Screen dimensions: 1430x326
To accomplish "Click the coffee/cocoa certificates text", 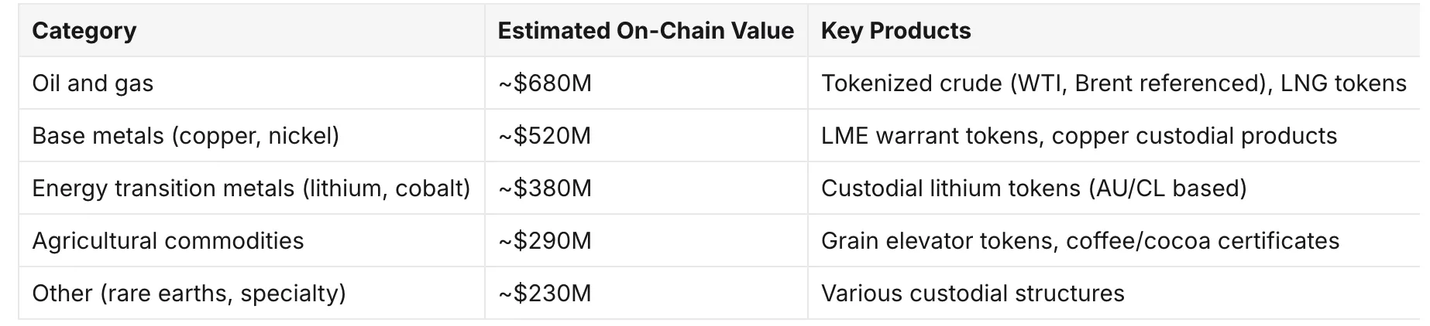I will (1203, 241).
